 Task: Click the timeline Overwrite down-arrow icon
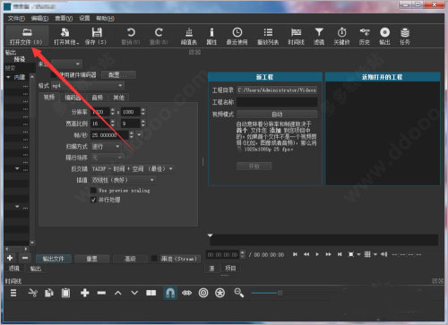point(134,293)
